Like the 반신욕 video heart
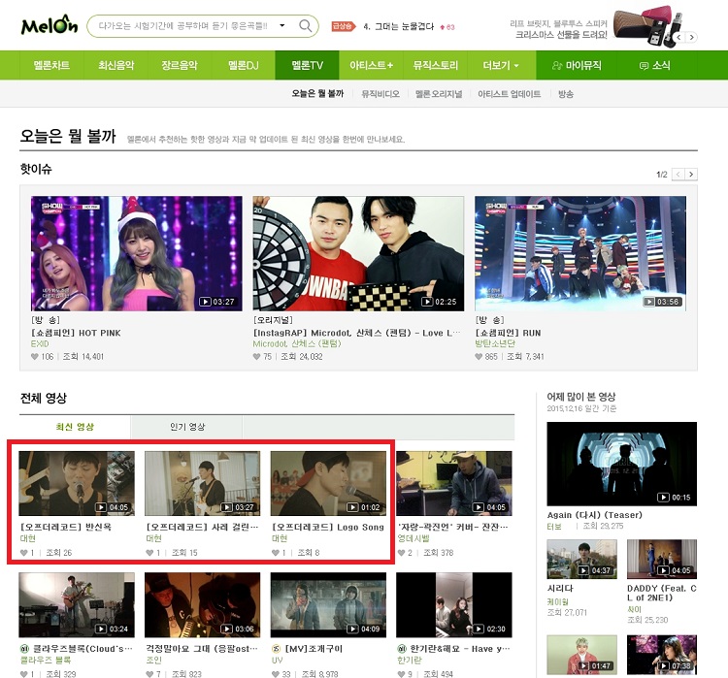 pyautogui.click(x=23, y=553)
